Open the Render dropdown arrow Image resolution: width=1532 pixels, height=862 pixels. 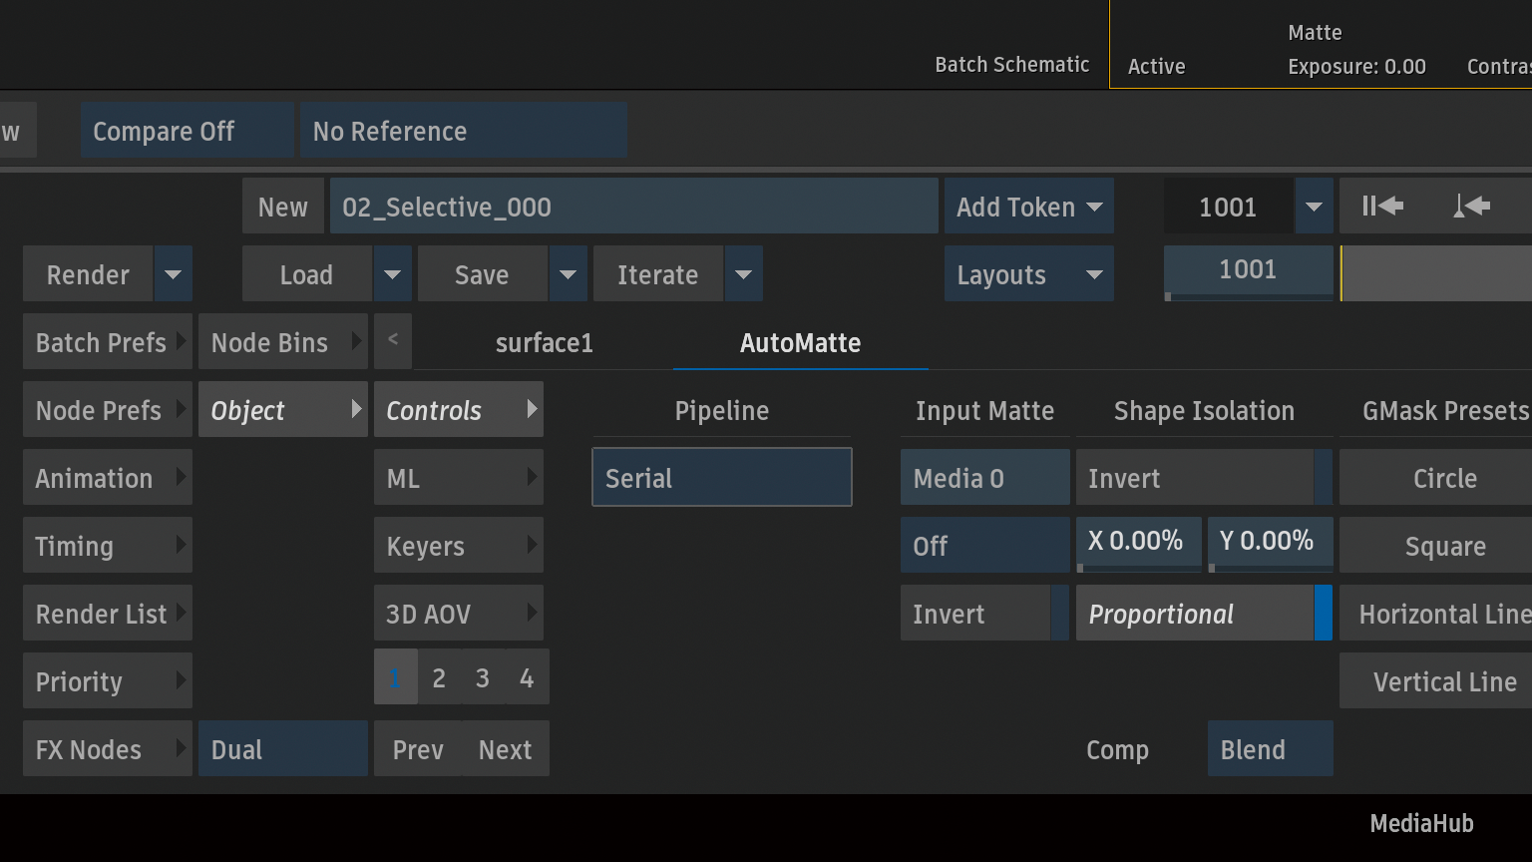(173, 274)
